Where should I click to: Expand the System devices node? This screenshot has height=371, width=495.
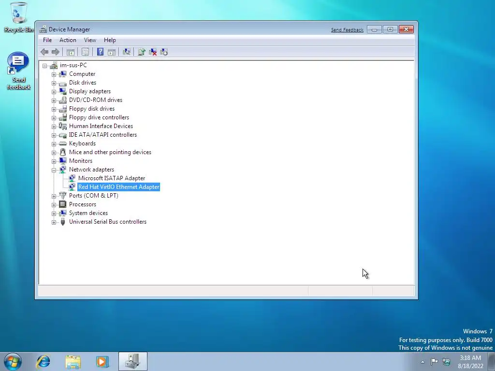point(54,214)
